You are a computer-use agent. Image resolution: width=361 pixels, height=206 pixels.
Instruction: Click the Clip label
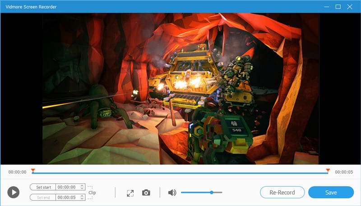pyautogui.click(x=92, y=192)
